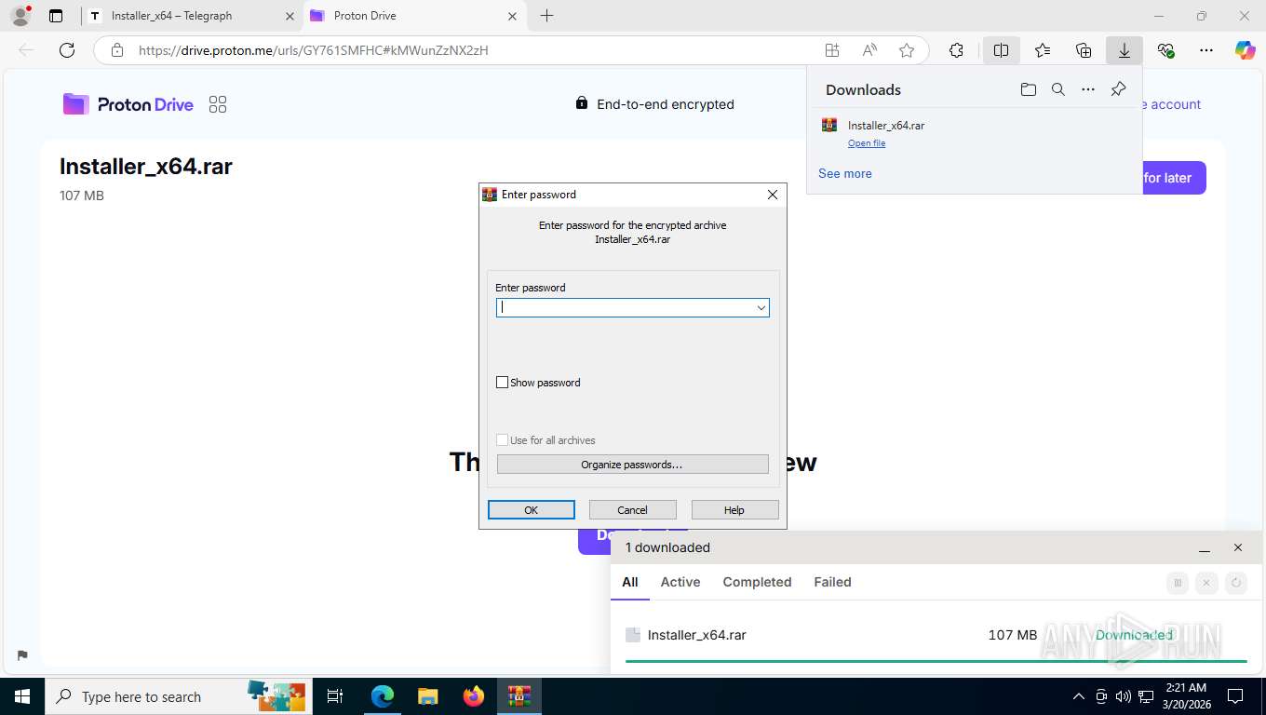The width and height of the screenshot is (1266, 715).
Task: Toggle Read aloud in address bar
Action: (x=869, y=50)
